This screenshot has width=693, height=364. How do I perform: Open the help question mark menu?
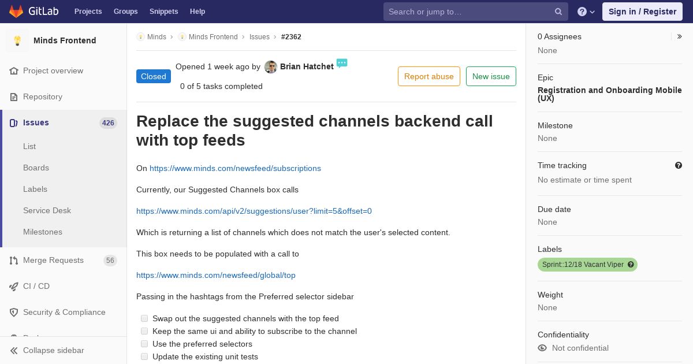click(586, 12)
